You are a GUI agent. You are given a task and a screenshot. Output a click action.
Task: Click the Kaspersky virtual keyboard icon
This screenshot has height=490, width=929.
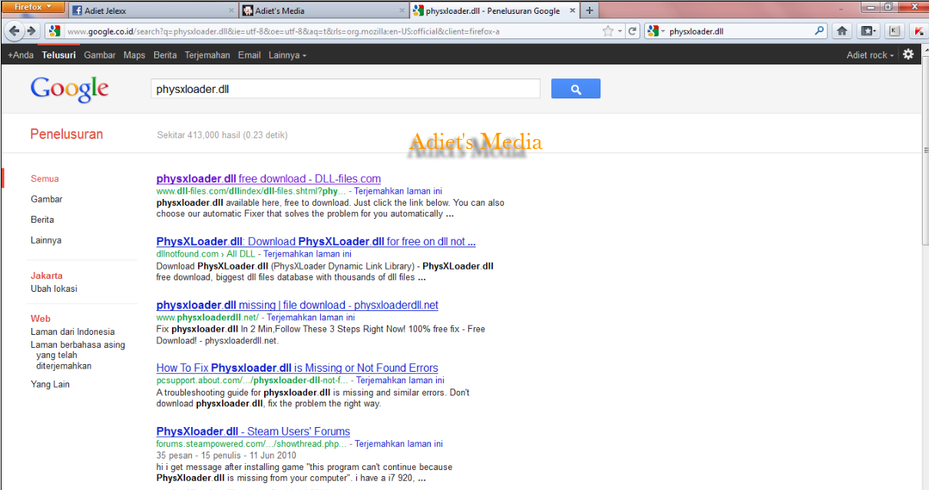point(894,31)
